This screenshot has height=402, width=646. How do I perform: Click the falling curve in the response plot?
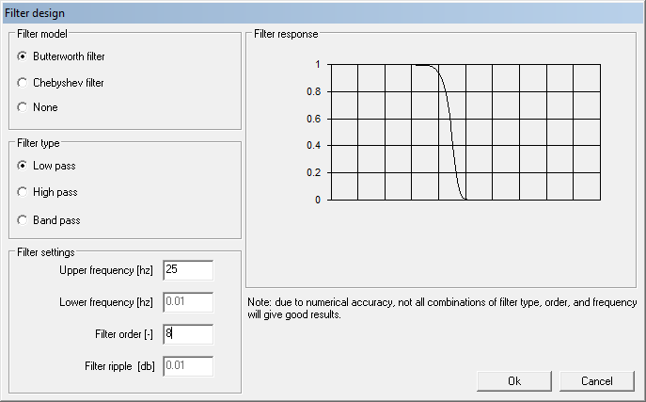tap(450, 132)
